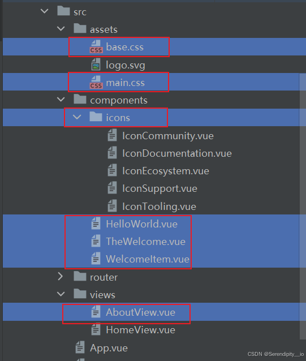Open IconCommunity.vue file
Screen dimensions: 306x361
click(168, 136)
